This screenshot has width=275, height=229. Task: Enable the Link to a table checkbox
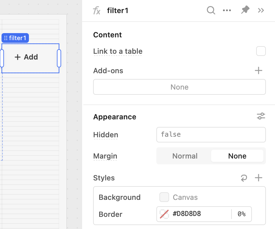261,51
